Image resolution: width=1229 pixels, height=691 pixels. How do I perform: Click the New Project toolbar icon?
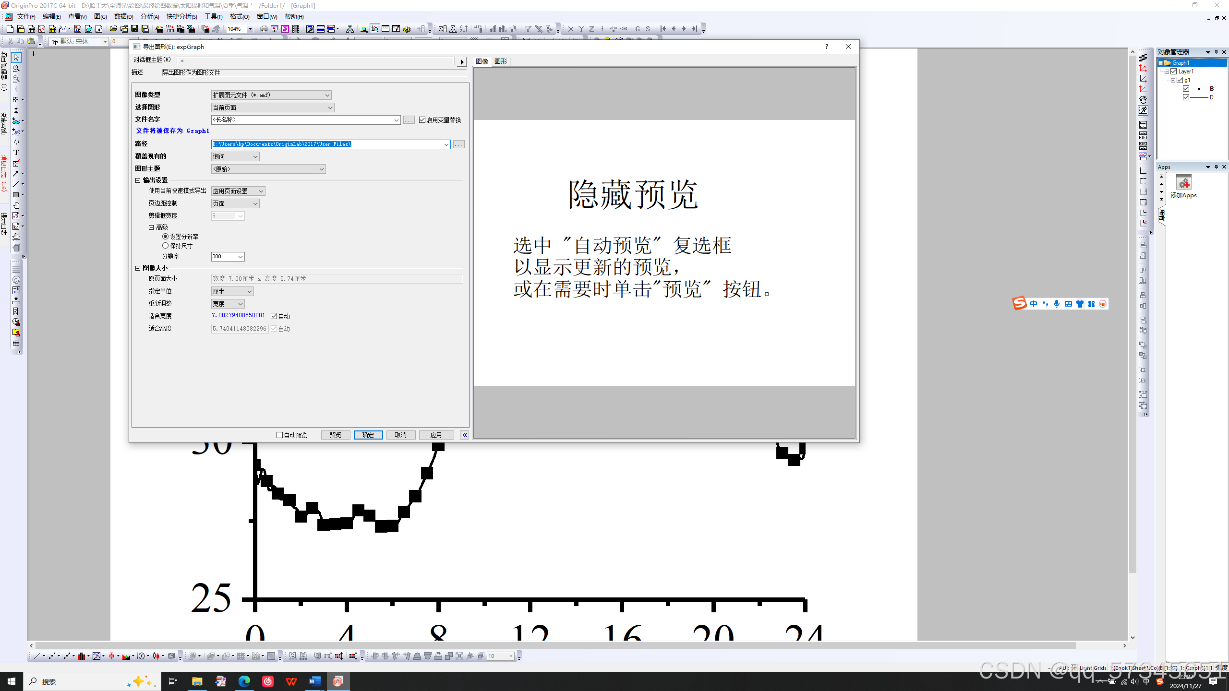(10, 29)
